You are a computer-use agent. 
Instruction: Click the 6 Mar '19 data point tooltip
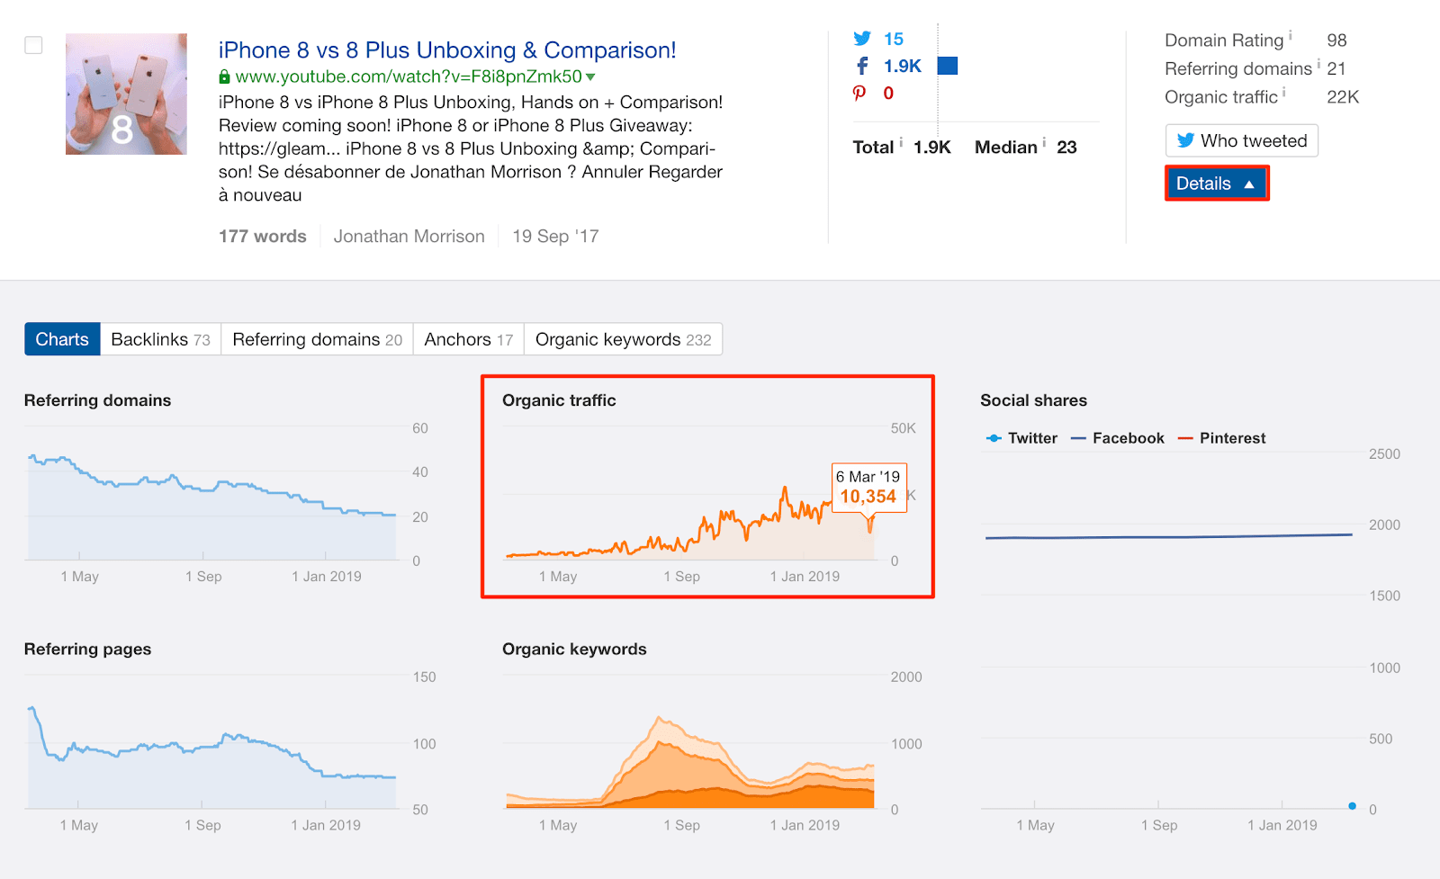pyautogui.click(x=868, y=489)
